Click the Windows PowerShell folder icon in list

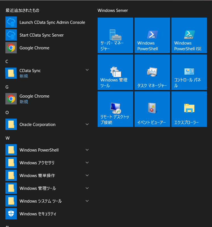point(11,150)
